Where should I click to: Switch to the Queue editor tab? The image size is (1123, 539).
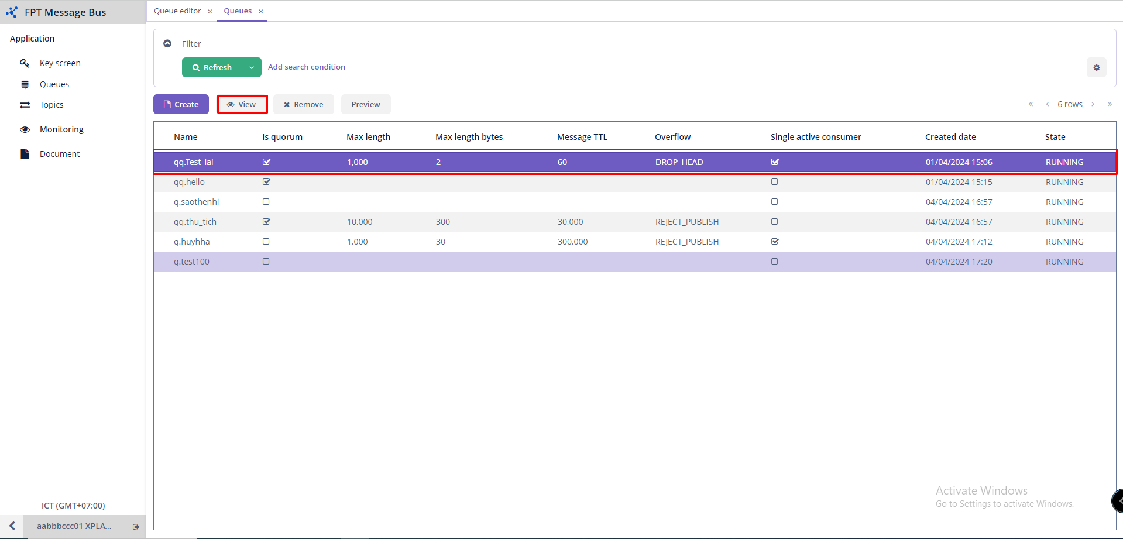(x=177, y=11)
